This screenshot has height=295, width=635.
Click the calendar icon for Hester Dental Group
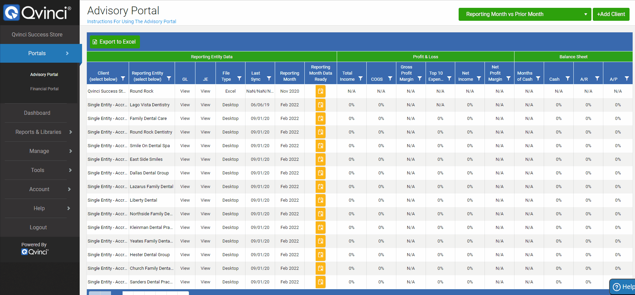(320, 255)
